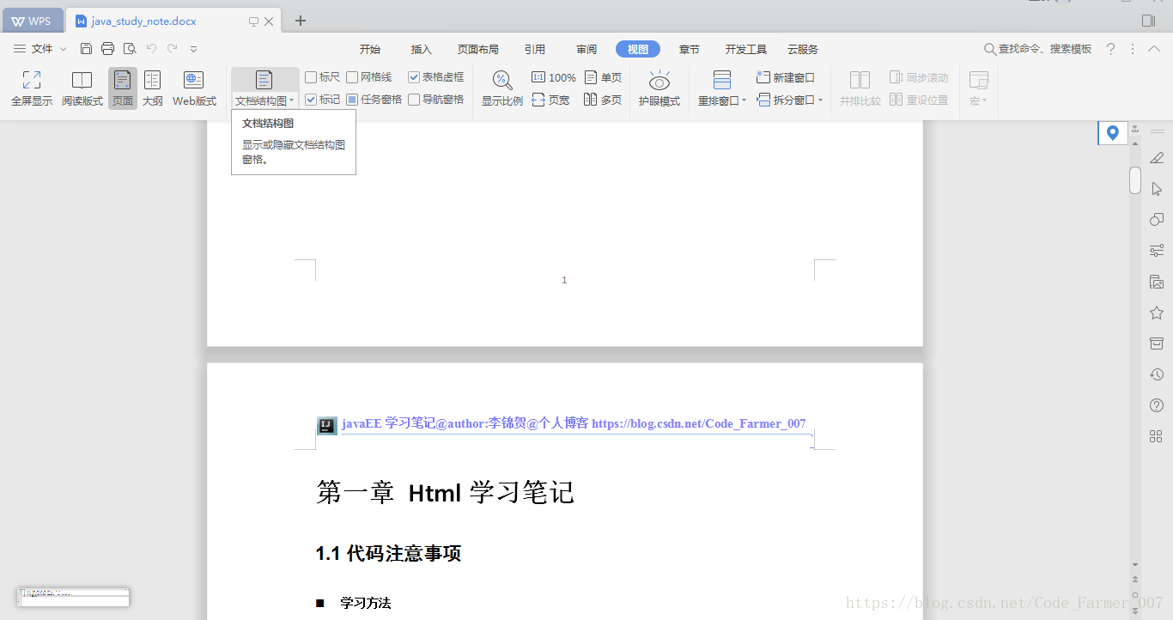Open the Section (章节) tab

pyautogui.click(x=690, y=49)
